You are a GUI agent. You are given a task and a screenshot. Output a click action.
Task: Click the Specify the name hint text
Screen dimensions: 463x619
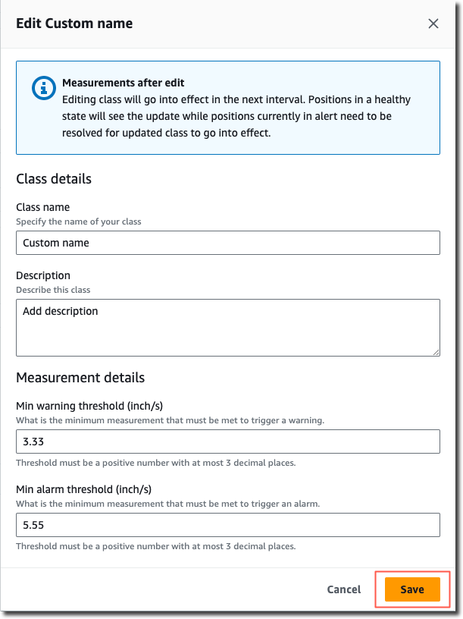(x=79, y=222)
